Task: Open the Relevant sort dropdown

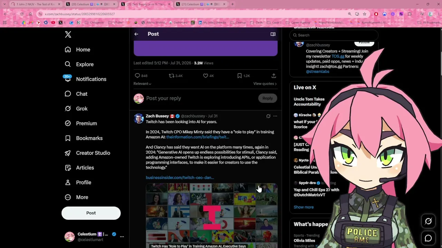Action: [142, 84]
